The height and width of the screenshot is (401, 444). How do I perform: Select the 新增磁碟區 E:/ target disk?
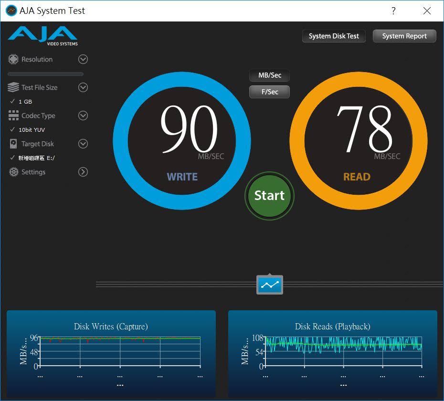(37, 158)
